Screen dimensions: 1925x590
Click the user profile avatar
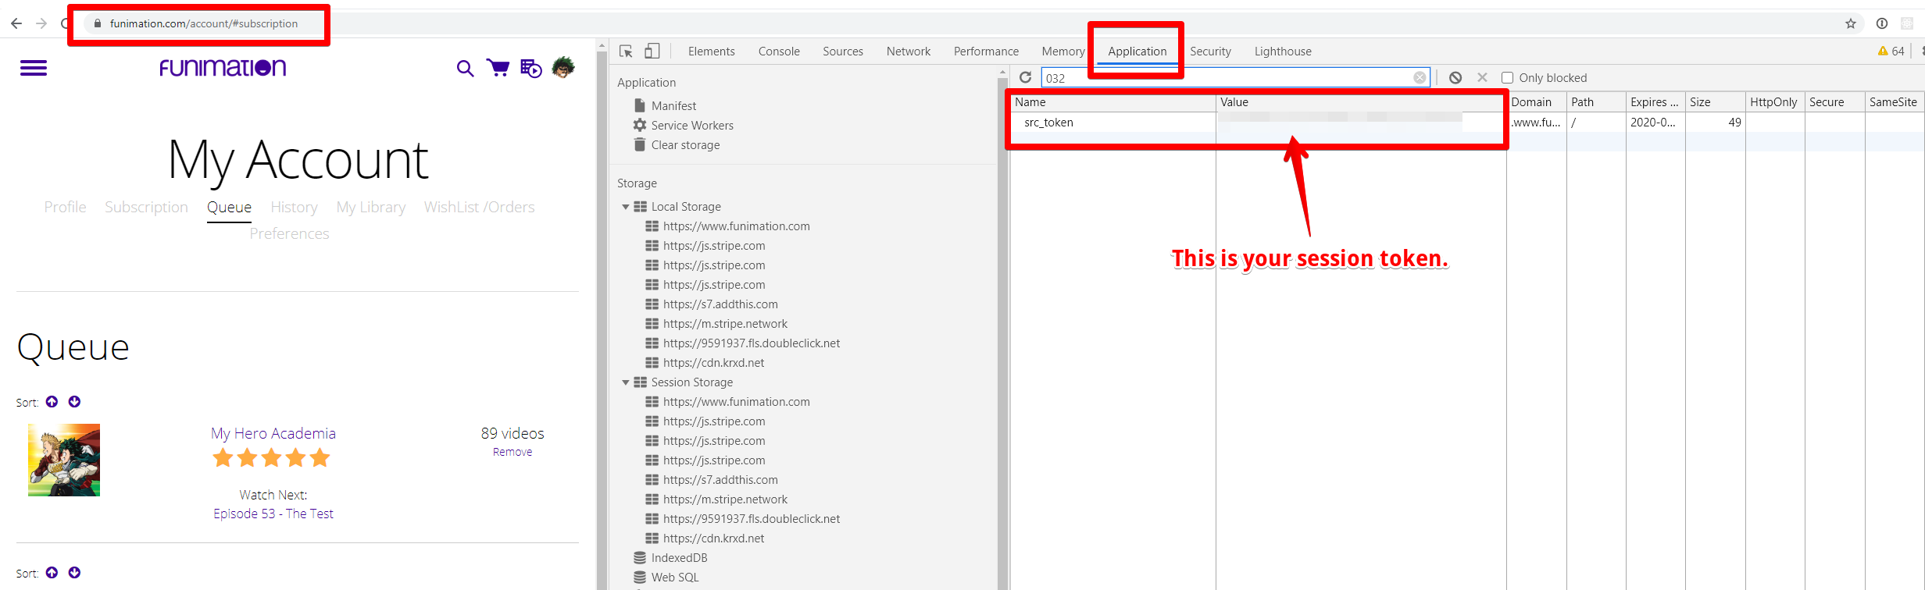click(x=563, y=68)
